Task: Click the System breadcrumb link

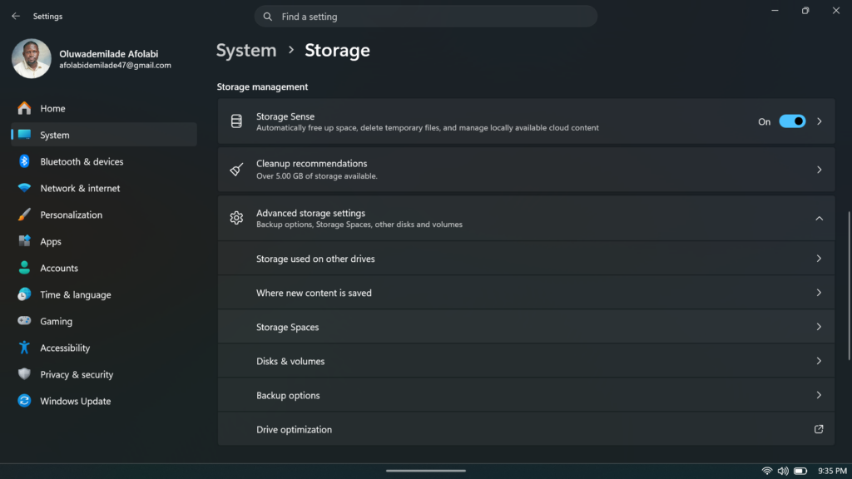Action: [246, 51]
